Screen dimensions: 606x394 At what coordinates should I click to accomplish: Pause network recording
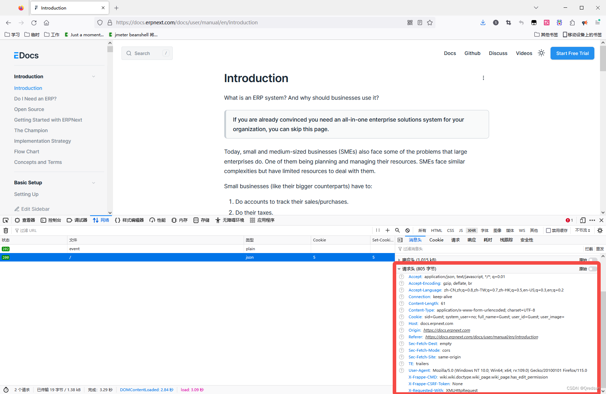378,230
